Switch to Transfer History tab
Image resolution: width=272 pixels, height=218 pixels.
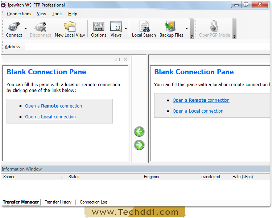point(58,202)
